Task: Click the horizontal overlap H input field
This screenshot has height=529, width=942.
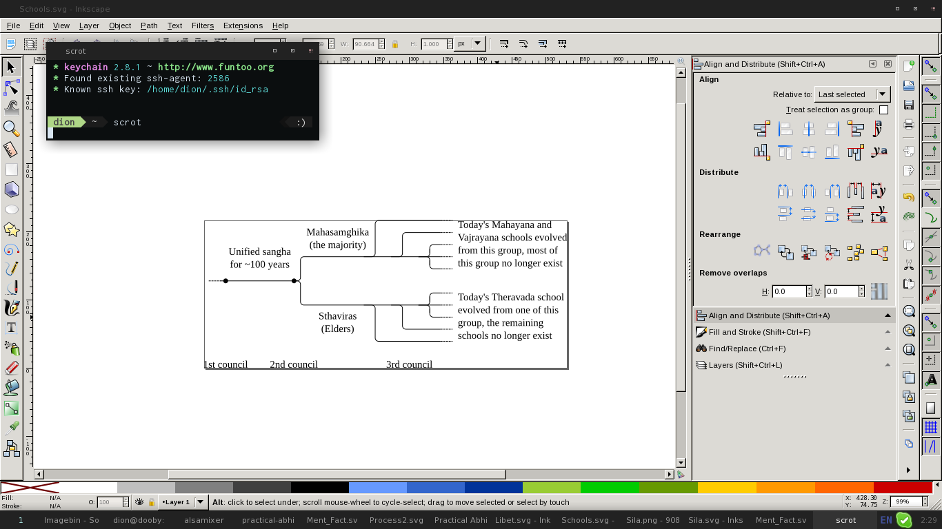Action: point(789,291)
